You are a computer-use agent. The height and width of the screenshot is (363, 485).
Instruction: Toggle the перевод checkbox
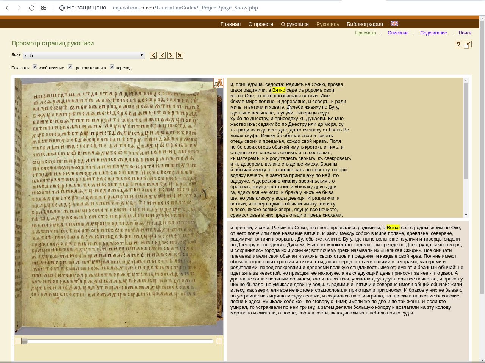pos(112,67)
